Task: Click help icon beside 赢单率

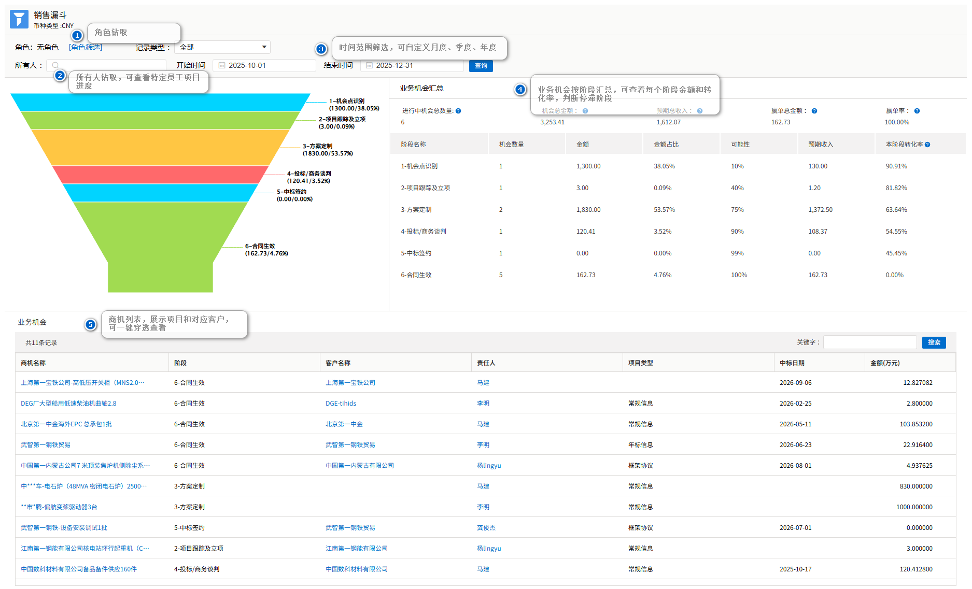Action: coord(917,111)
